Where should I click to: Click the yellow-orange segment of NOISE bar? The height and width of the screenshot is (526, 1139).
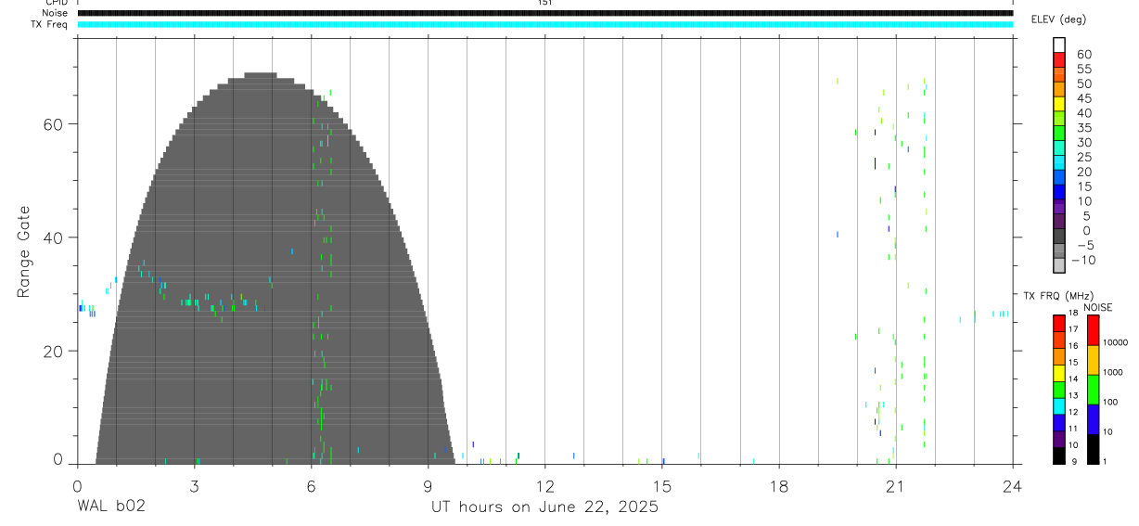coord(1093,360)
